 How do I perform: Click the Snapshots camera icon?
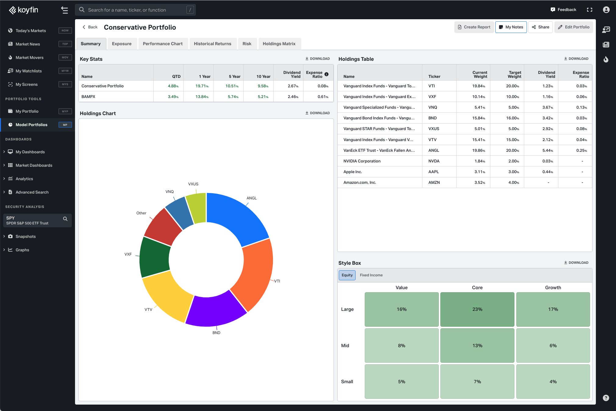(10, 236)
